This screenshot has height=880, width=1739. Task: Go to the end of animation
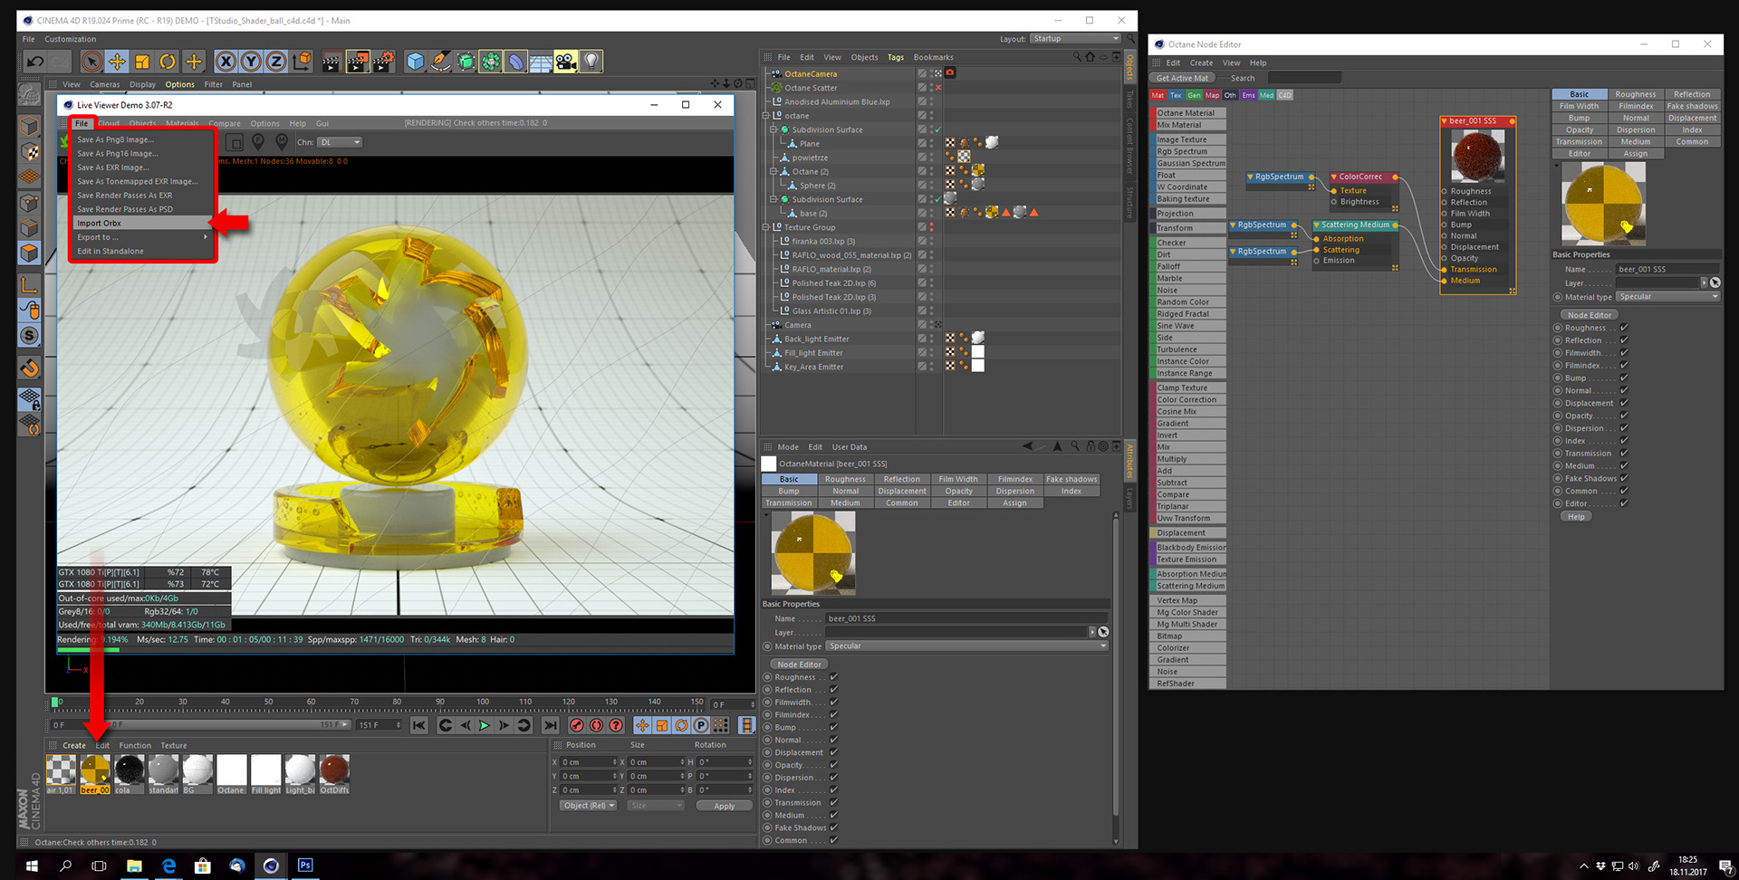point(550,725)
